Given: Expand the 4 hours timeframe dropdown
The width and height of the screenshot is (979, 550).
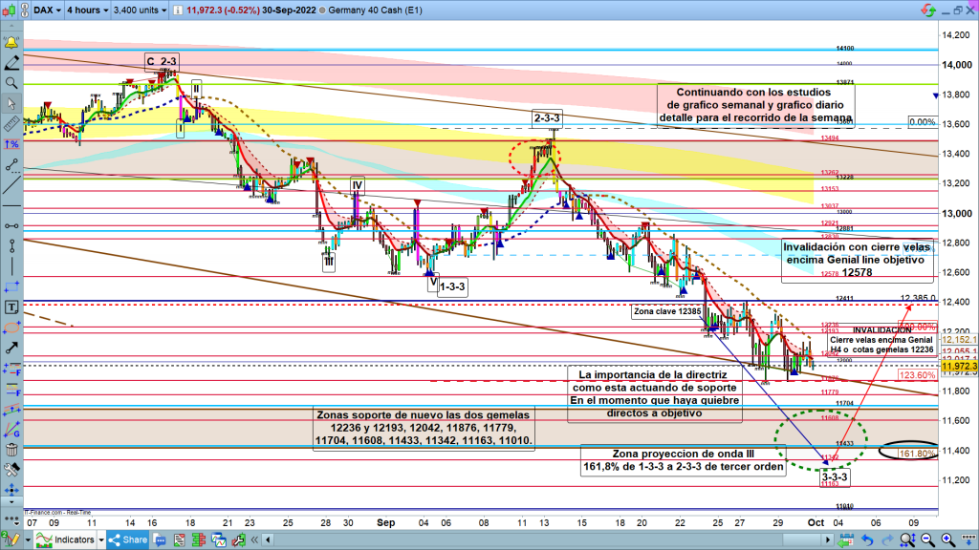Looking at the screenshot, I should (x=89, y=11).
